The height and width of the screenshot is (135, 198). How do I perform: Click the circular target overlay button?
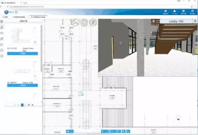coord(84,22)
